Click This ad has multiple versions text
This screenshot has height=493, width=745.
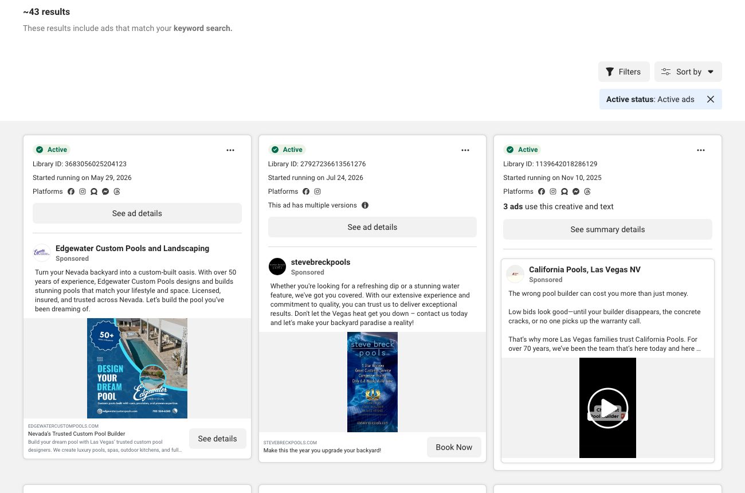tap(312, 205)
